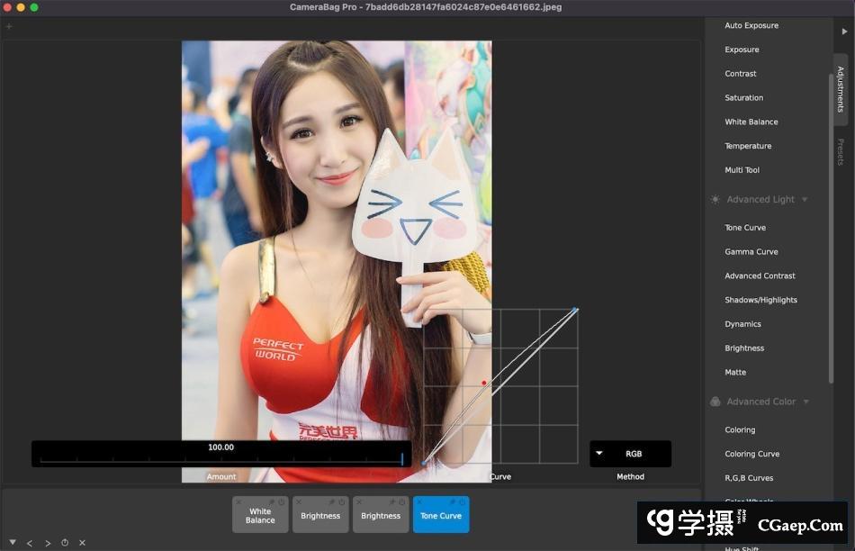The height and width of the screenshot is (551, 855).
Task: Choose Shadows/Highlights from the adjustments list
Action: 760,300
